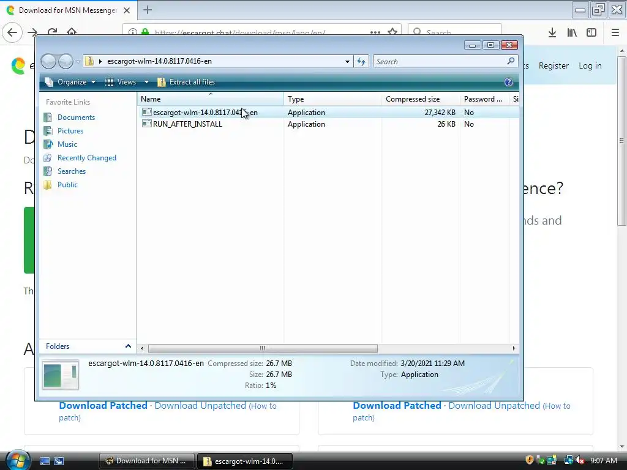627x470 pixels.
Task: Click the horizontal scrollbar thumb in file list
Action: (263, 348)
